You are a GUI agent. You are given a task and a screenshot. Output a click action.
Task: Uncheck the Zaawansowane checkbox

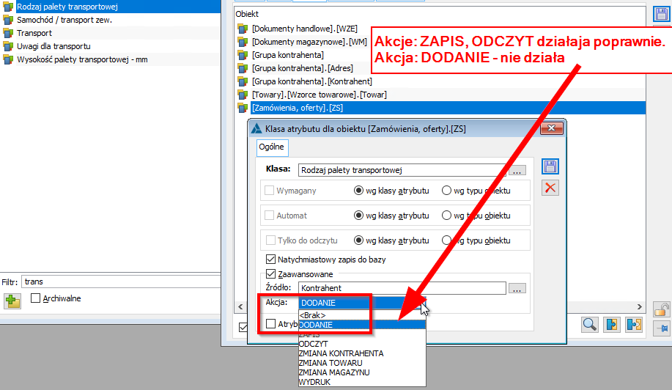(270, 274)
